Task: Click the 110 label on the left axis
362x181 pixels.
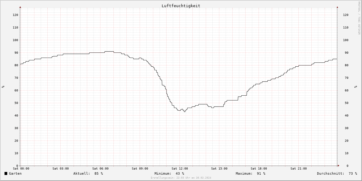Action: point(15,27)
